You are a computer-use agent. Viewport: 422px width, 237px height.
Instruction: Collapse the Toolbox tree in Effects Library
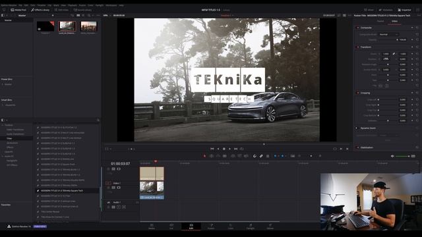[x=3, y=125]
